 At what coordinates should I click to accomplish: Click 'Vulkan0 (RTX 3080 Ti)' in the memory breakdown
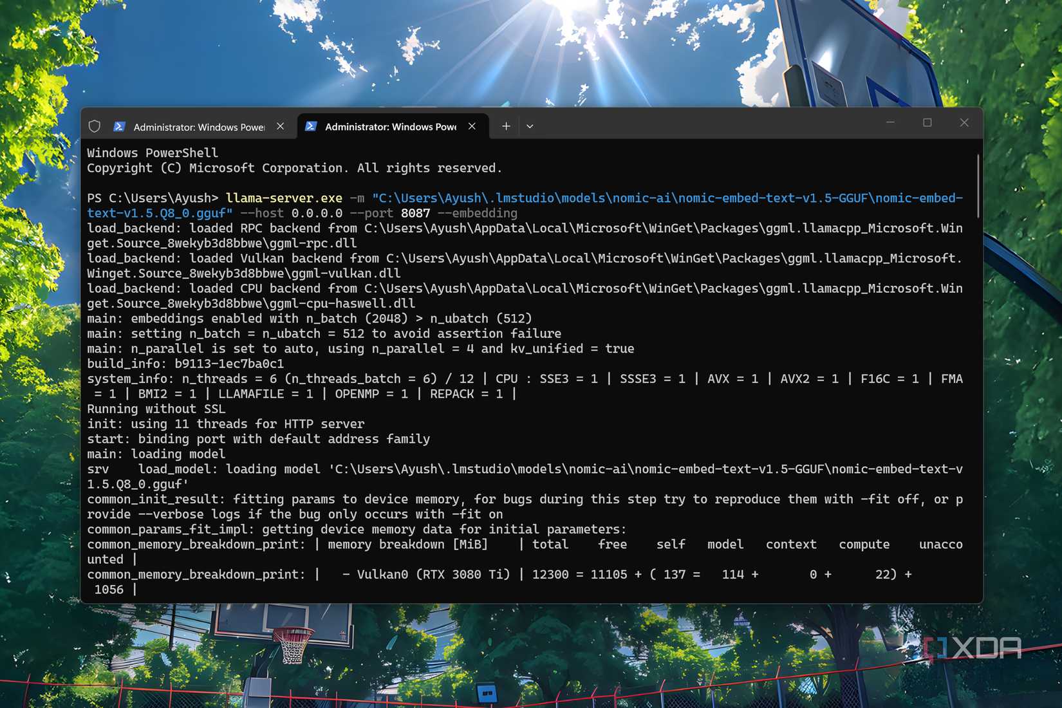click(x=433, y=574)
